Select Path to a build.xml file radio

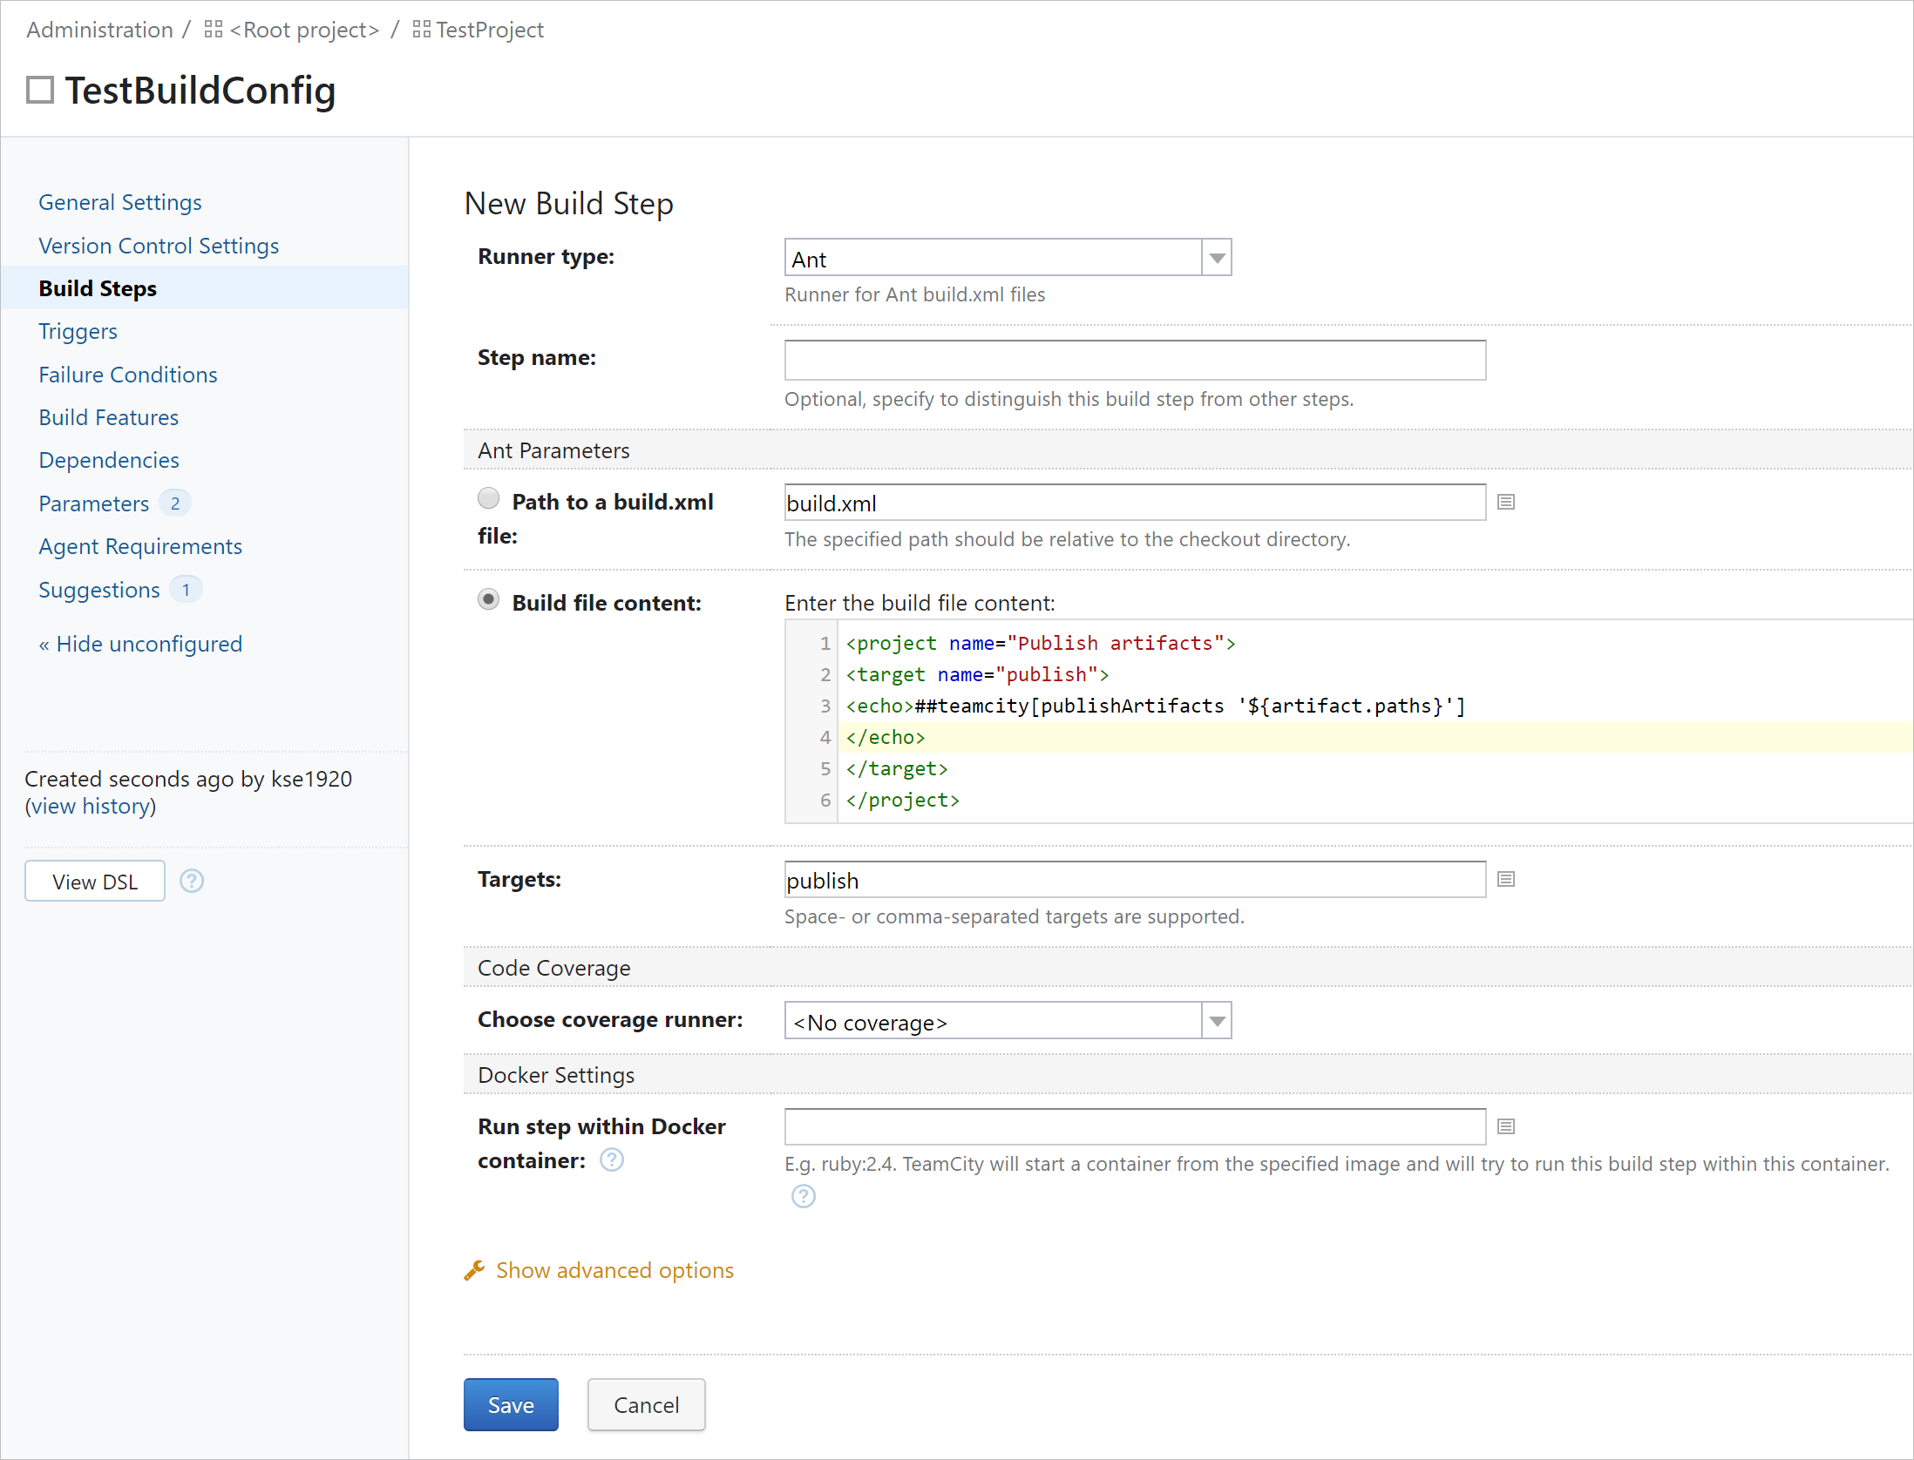(488, 498)
